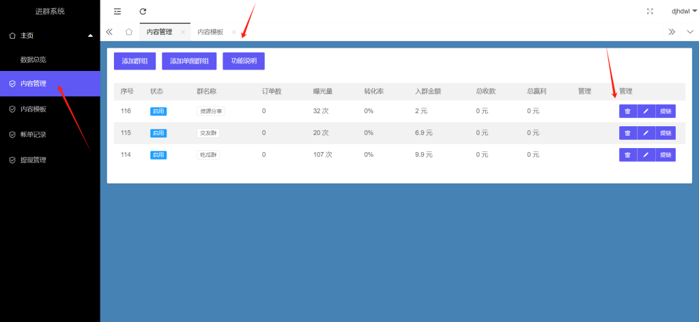Toggle the 启用 status for row 115

[158, 133]
